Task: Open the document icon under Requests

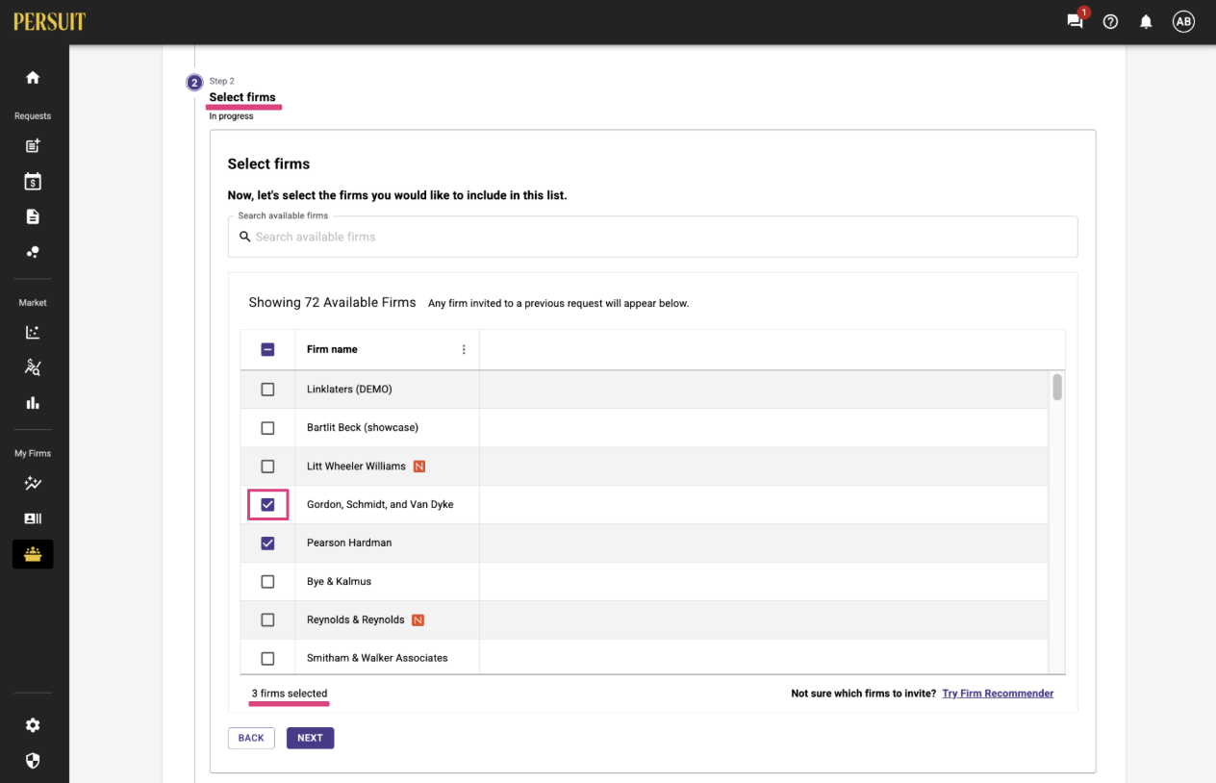Action: 33,216
